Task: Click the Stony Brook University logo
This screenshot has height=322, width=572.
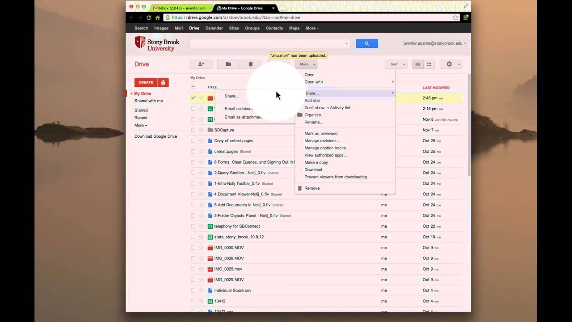Action: tap(157, 43)
